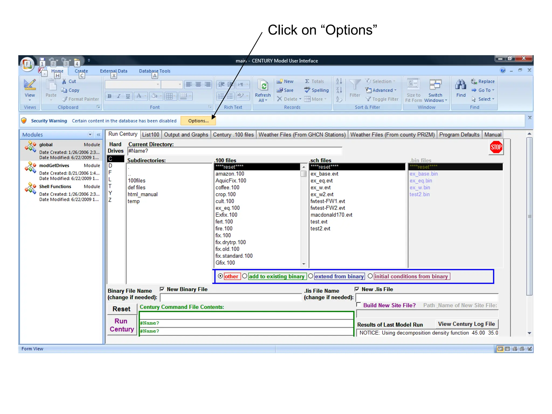Expand the Modules pane dropdown arrow

point(90,134)
